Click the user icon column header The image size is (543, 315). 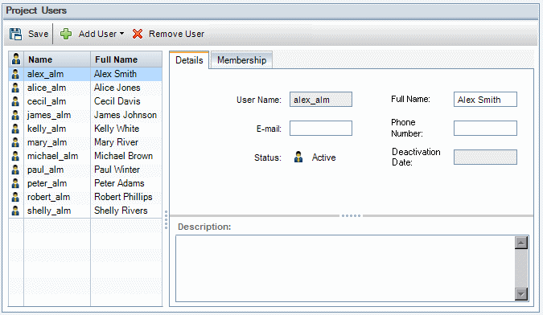click(x=16, y=59)
